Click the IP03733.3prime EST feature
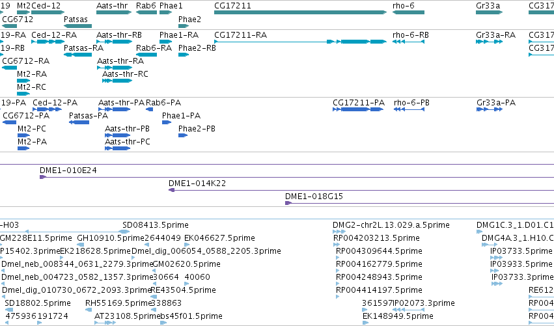This screenshot has width=554, height=326. click(497, 284)
